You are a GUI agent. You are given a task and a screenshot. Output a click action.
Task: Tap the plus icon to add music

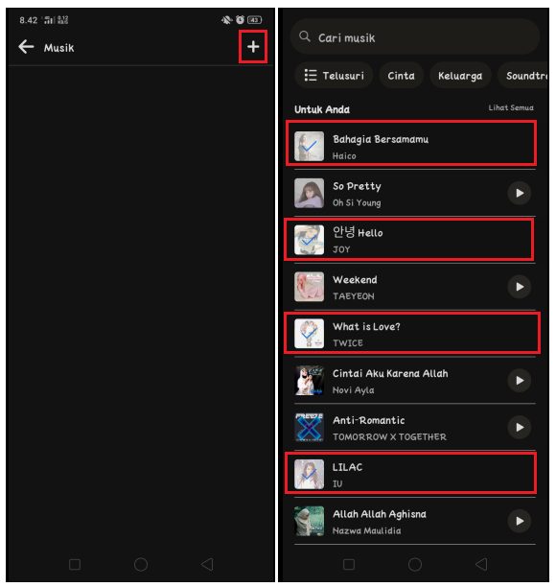click(x=253, y=47)
